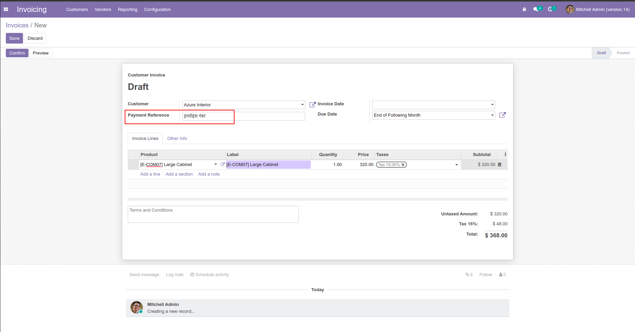Click the Terms and Conditions field
The image size is (635, 332).
point(213,214)
